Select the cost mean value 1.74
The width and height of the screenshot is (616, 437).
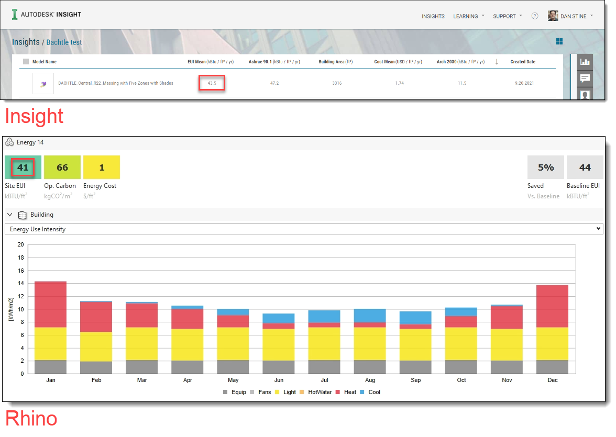pyautogui.click(x=400, y=83)
